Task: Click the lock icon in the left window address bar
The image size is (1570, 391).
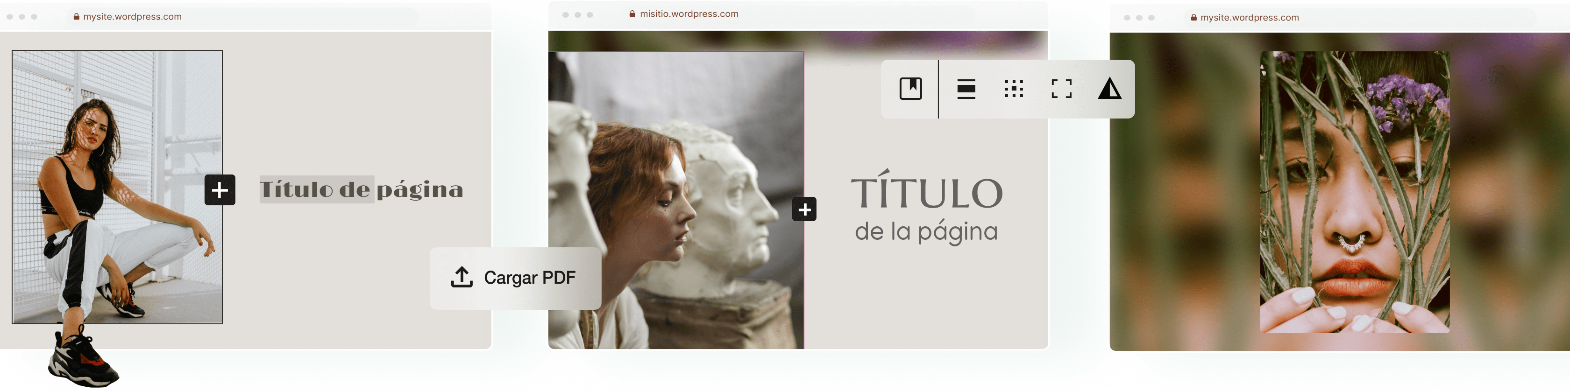Action: [76, 16]
